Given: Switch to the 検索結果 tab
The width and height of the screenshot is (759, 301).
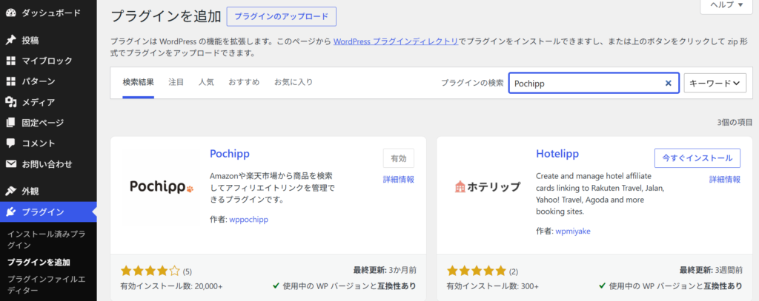Looking at the screenshot, I should [x=139, y=82].
